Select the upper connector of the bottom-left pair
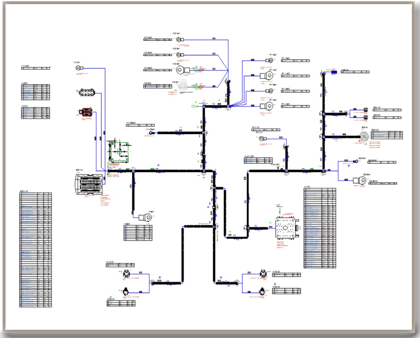 tap(126, 274)
